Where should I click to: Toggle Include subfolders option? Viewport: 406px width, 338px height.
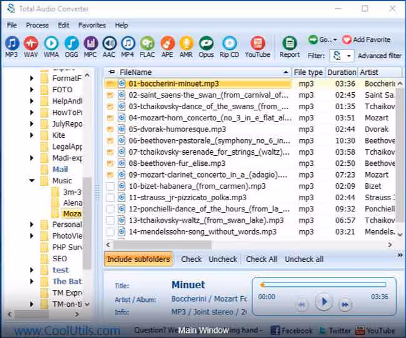coord(139,259)
